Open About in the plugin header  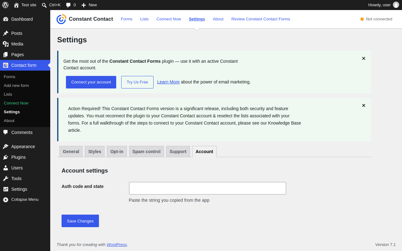(218, 19)
